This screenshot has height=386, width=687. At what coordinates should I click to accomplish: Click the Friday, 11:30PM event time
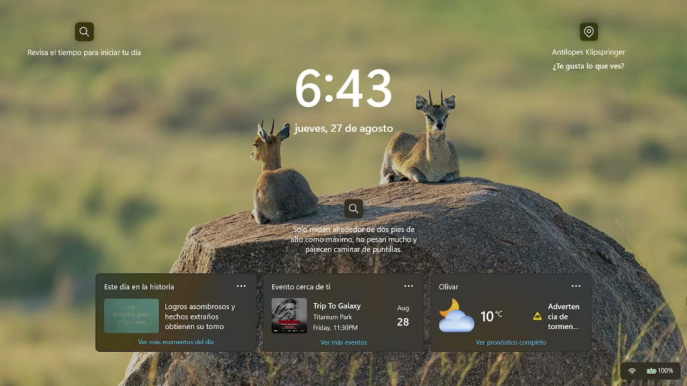tap(335, 328)
